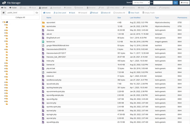Click Collapse All in tree panel
This screenshot has width=190, height=124.
coord(20,17)
